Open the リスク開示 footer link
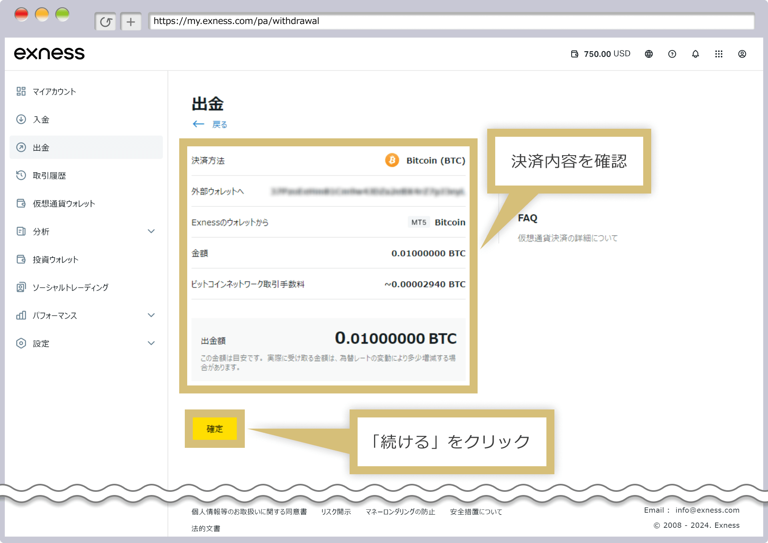 (x=336, y=512)
